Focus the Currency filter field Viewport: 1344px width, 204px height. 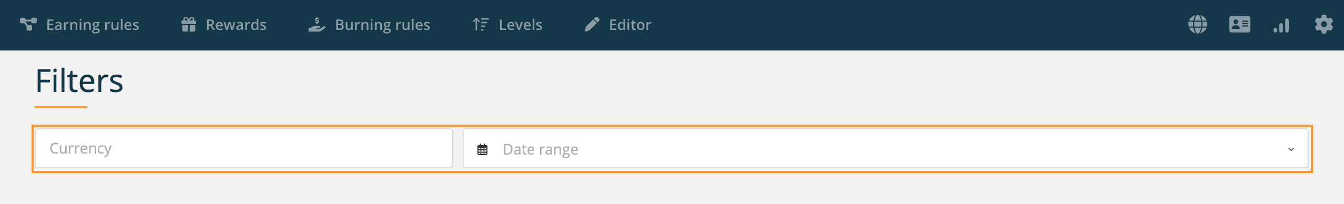point(243,148)
